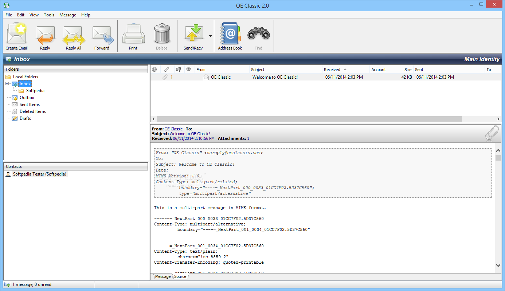Select Local Folders in the tree
The image size is (505, 291).
click(26, 77)
